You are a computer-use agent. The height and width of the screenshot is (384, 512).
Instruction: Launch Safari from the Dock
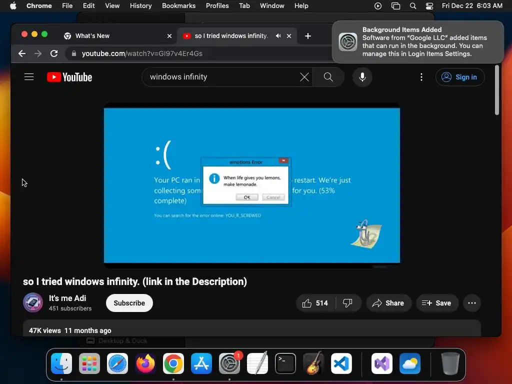(x=117, y=363)
